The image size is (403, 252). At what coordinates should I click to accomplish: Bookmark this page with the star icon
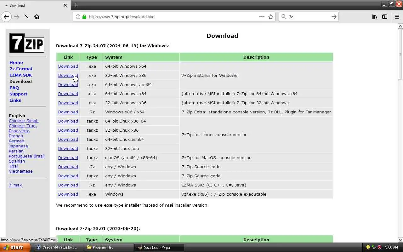tap(271, 17)
